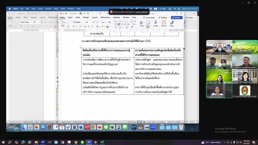
Task: Open the Format menu in macOS menu bar
Action: click(x=48, y=9)
